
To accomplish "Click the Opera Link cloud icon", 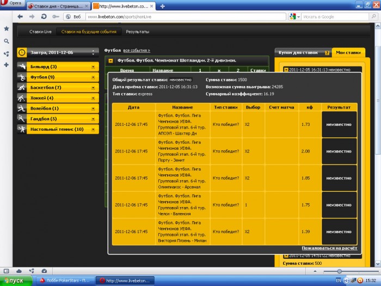I will (19, 271).
